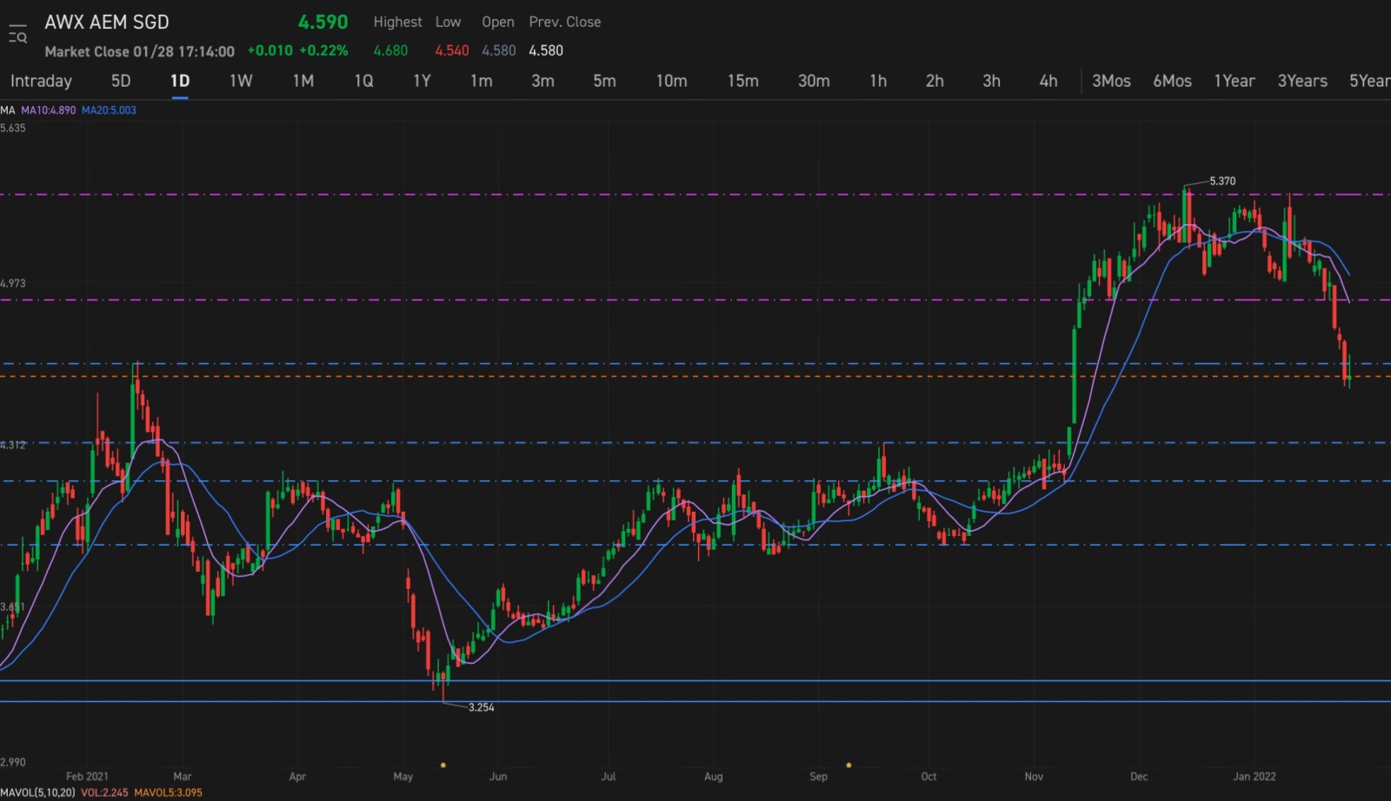Set chart range to 3Years
This screenshot has width=1391, height=801.
coord(1302,81)
